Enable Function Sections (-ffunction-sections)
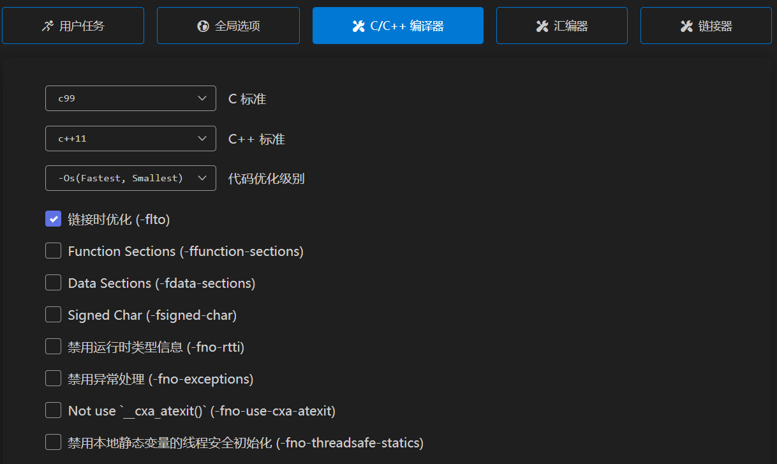This screenshot has width=777, height=464. 54,251
